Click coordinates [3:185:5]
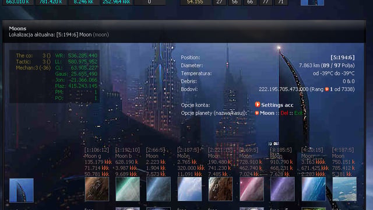373x210 pixels. pos(281,150)
